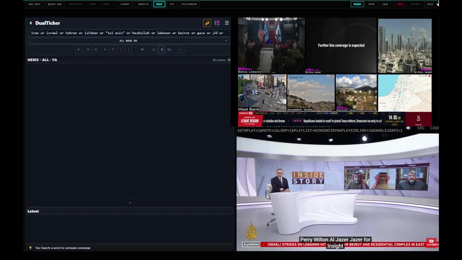Go to previous item with left chevron
The height and width of the screenshot is (260, 462).
pyautogui.click(x=121, y=49)
